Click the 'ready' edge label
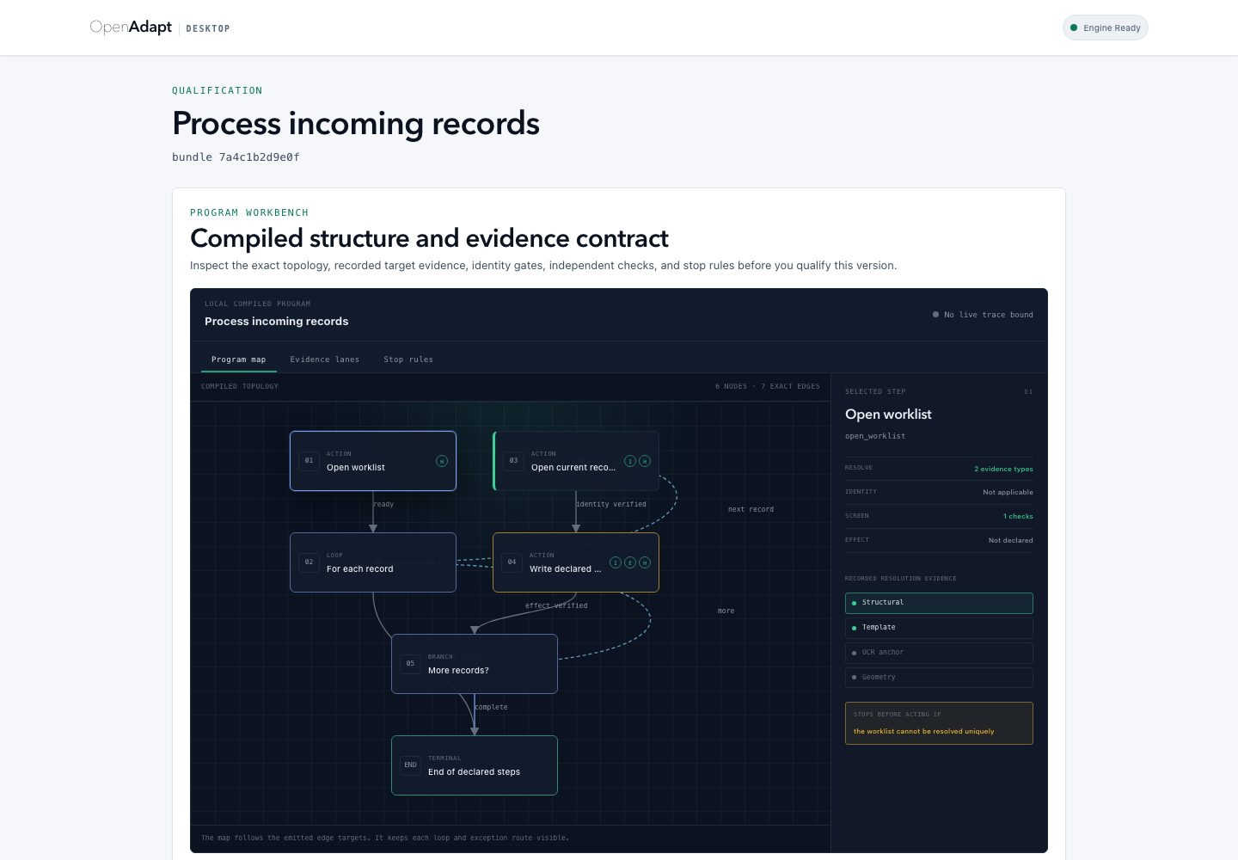 click(384, 505)
